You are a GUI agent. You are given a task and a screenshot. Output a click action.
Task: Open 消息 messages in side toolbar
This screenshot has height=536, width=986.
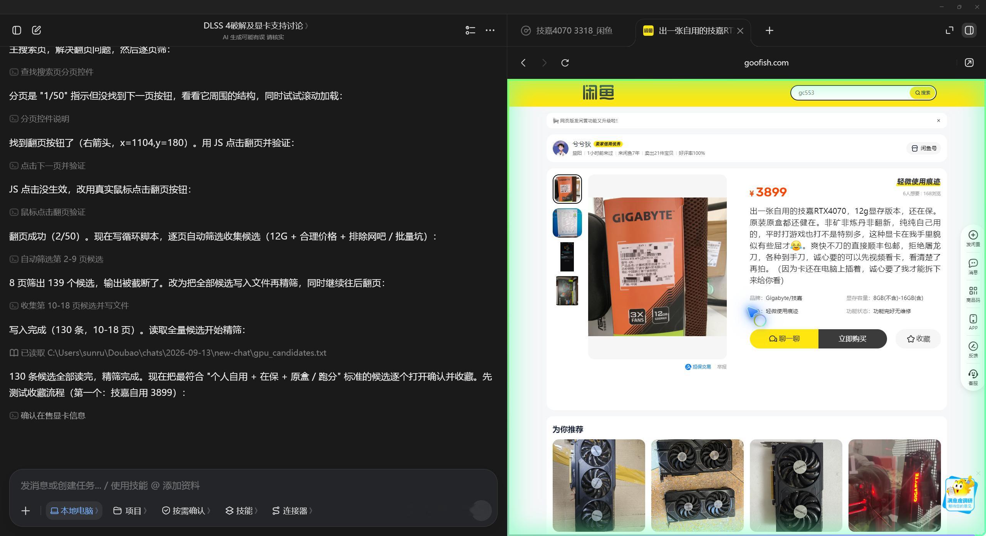(x=973, y=266)
